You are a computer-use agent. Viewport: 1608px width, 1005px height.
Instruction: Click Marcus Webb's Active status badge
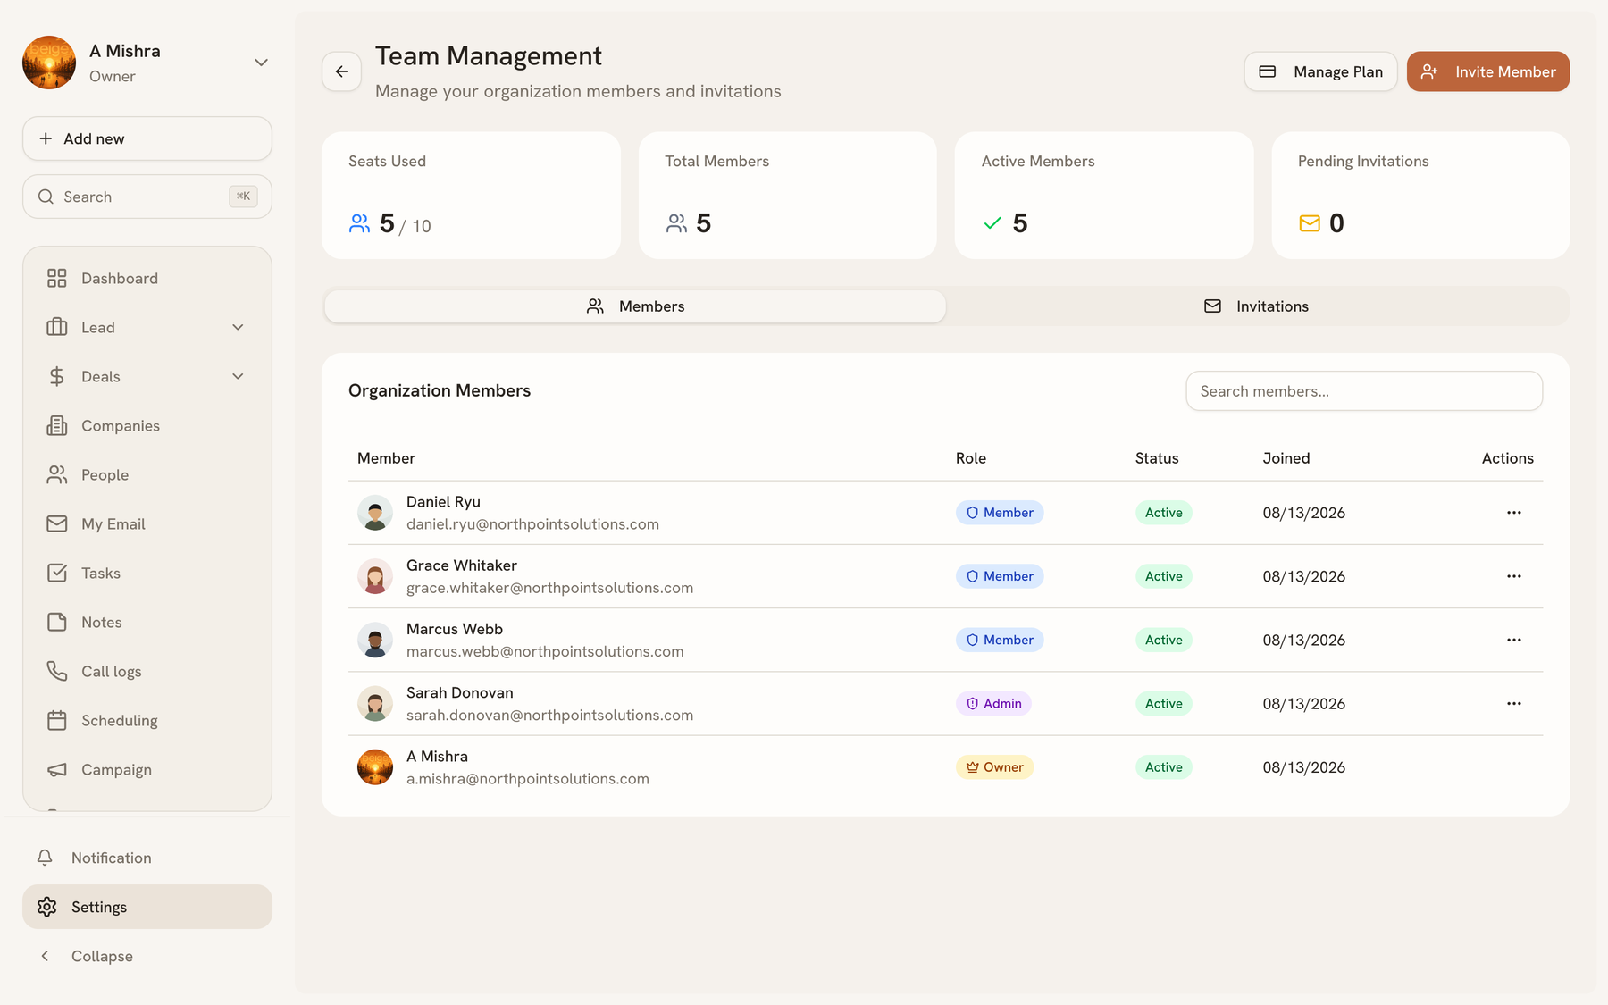coord(1163,640)
